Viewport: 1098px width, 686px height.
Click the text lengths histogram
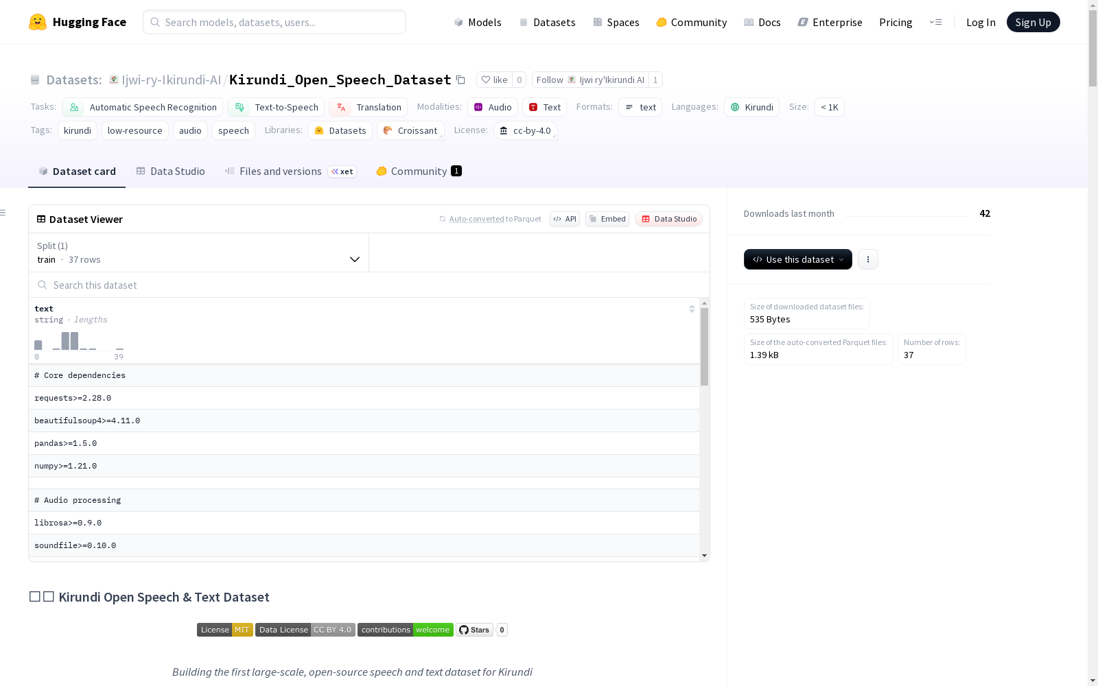pos(79,341)
